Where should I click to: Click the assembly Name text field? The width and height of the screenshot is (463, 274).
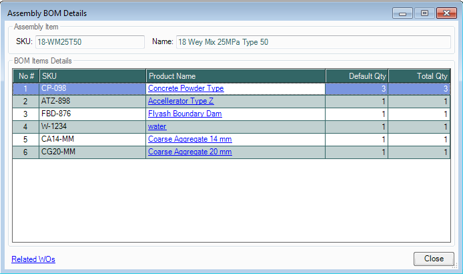[x=312, y=42]
